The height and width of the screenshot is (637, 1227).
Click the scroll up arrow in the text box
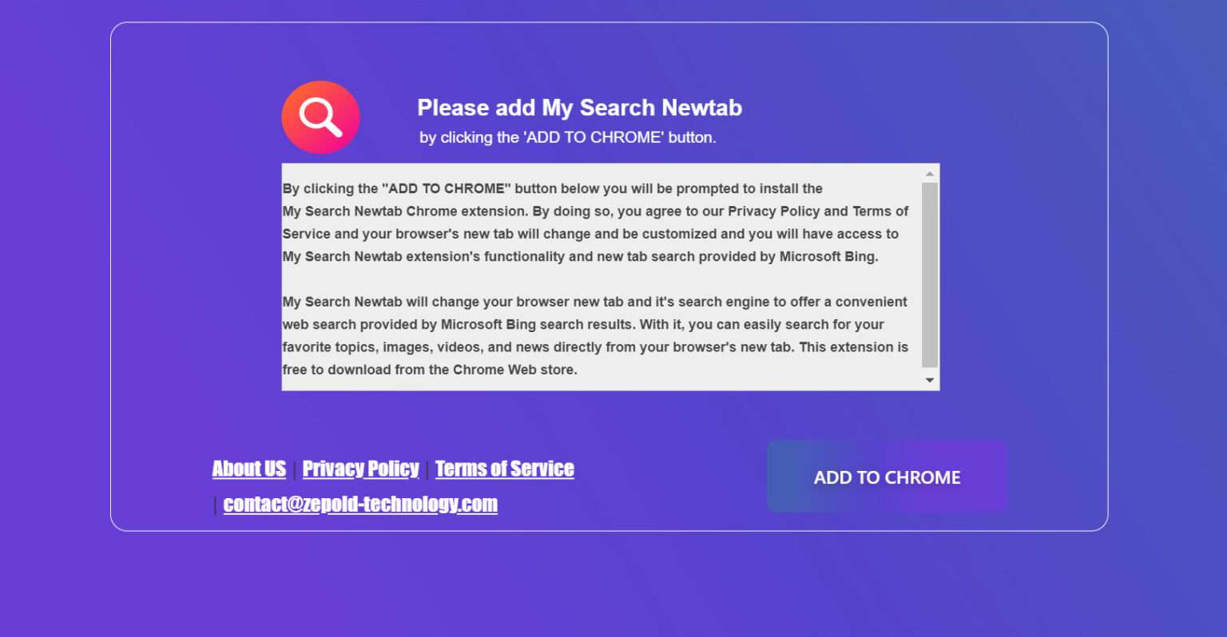pyautogui.click(x=929, y=174)
